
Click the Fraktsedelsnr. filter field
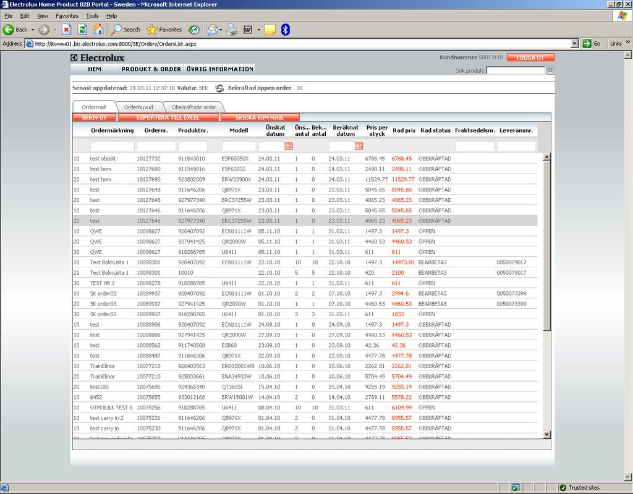click(475, 146)
